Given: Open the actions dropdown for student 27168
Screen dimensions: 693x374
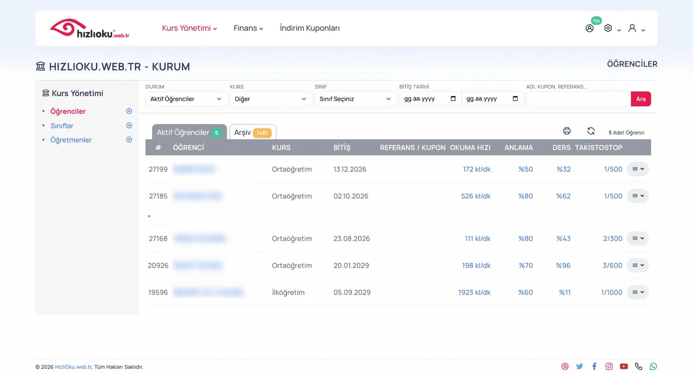Looking at the screenshot, I should click(x=638, y=238).
